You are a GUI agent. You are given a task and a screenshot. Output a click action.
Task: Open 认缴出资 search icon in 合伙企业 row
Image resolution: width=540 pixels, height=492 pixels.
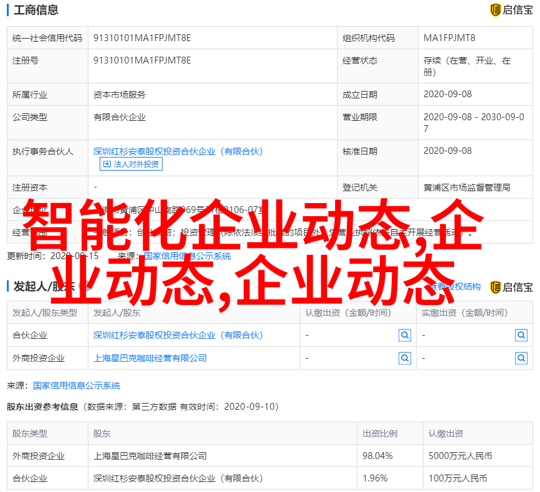pyautogui.click(x=405, y=335)
